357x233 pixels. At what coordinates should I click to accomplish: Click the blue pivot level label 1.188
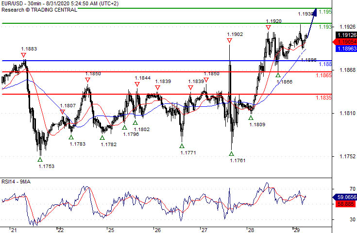(x=325, y=64)
